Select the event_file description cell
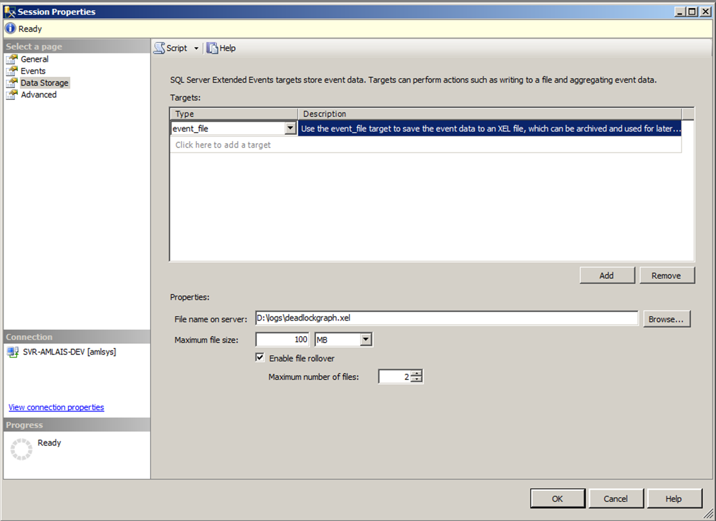Image resolution: width=716 pixels, height=521 pixels. (490, 128)
